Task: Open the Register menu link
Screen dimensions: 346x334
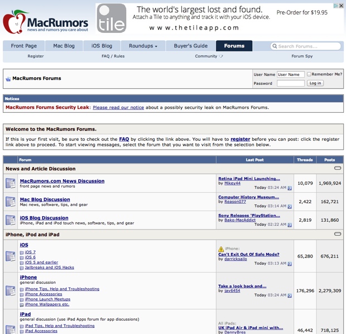Action: click(36, 56)
